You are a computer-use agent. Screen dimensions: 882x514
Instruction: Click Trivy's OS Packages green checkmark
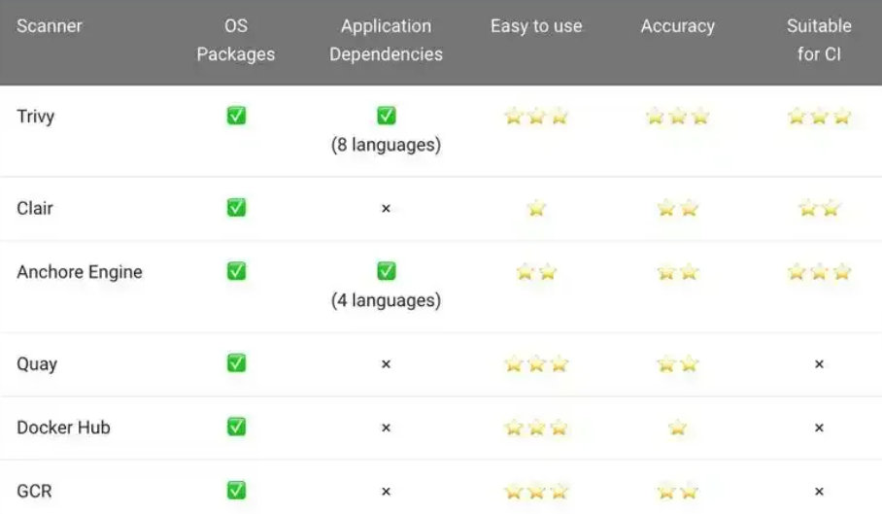(x=236, y=116)
